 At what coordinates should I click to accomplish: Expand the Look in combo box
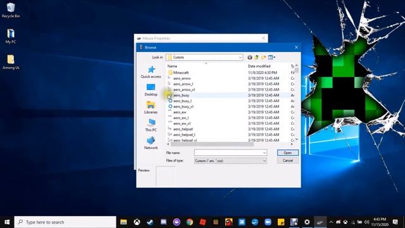coord(240,58)
